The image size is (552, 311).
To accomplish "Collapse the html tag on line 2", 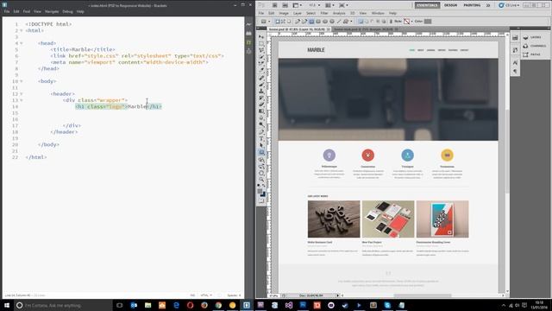I will click(x=21, y=31).
